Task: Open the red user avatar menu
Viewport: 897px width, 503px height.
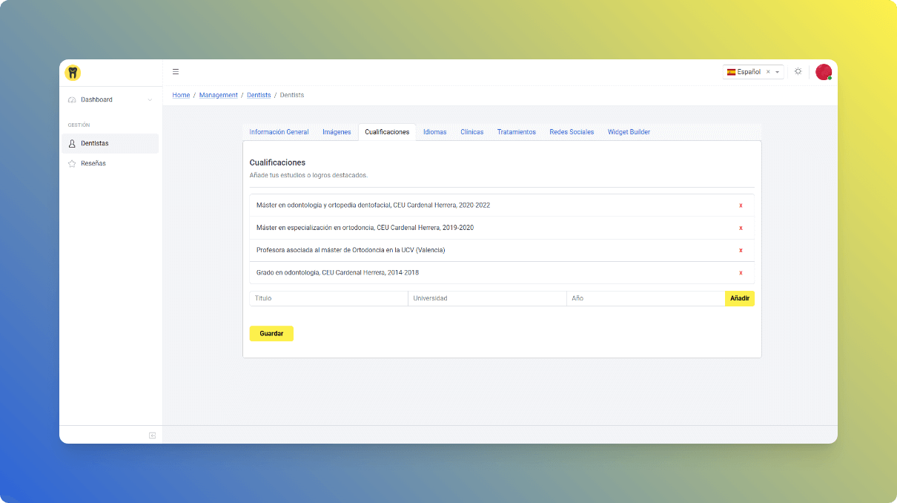Action: pos(823,72)
